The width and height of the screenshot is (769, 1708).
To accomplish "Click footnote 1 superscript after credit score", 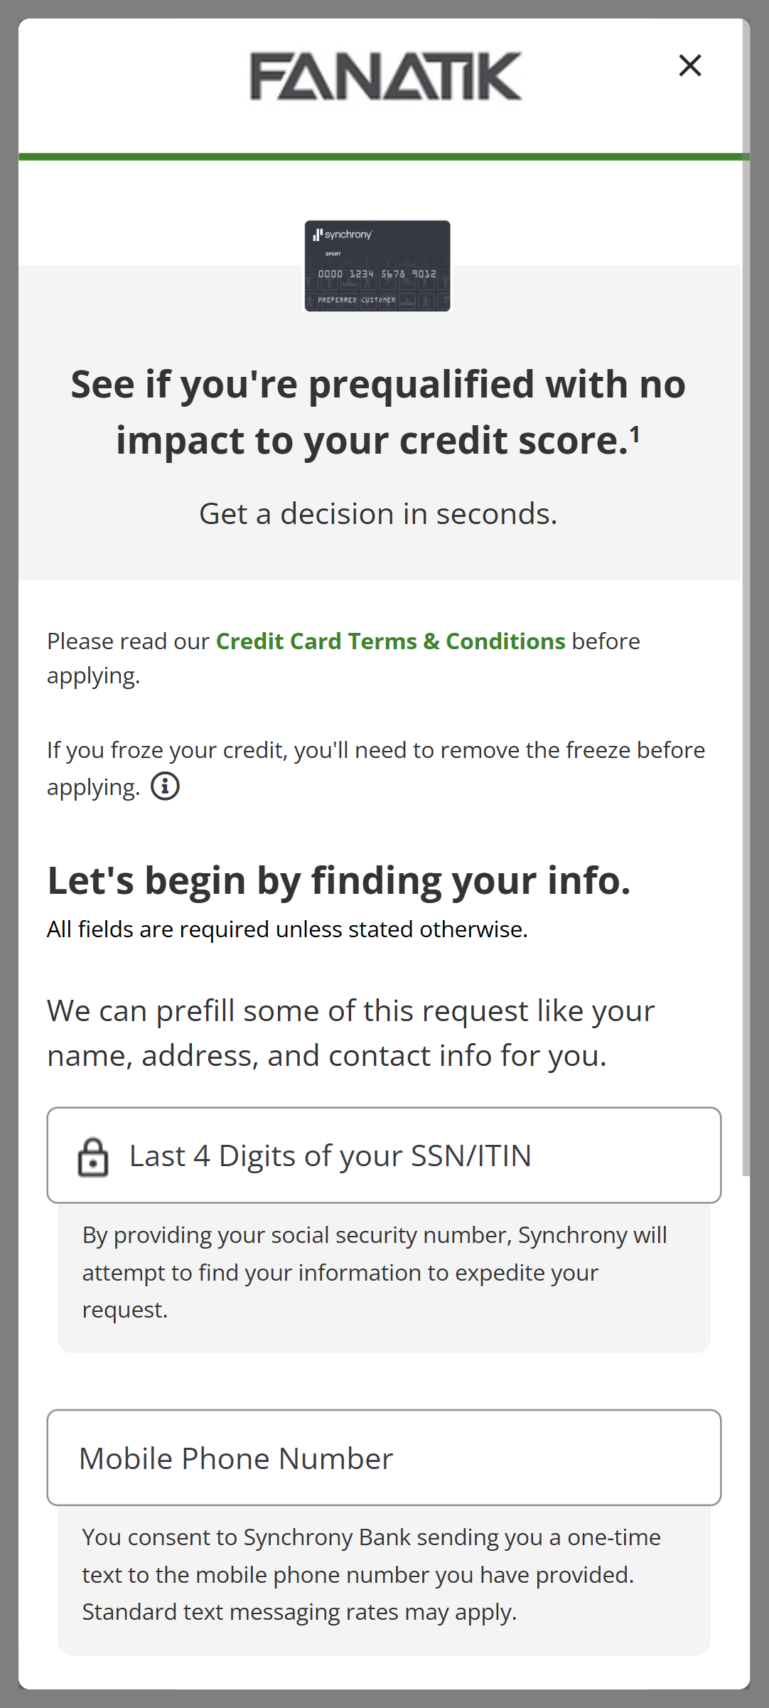I will [635, 434].
